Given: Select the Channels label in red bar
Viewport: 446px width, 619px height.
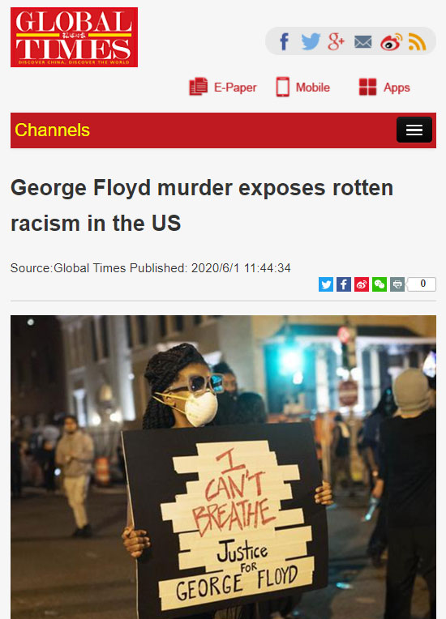Looking at the screenshot, I should click(x=52, y=130).
